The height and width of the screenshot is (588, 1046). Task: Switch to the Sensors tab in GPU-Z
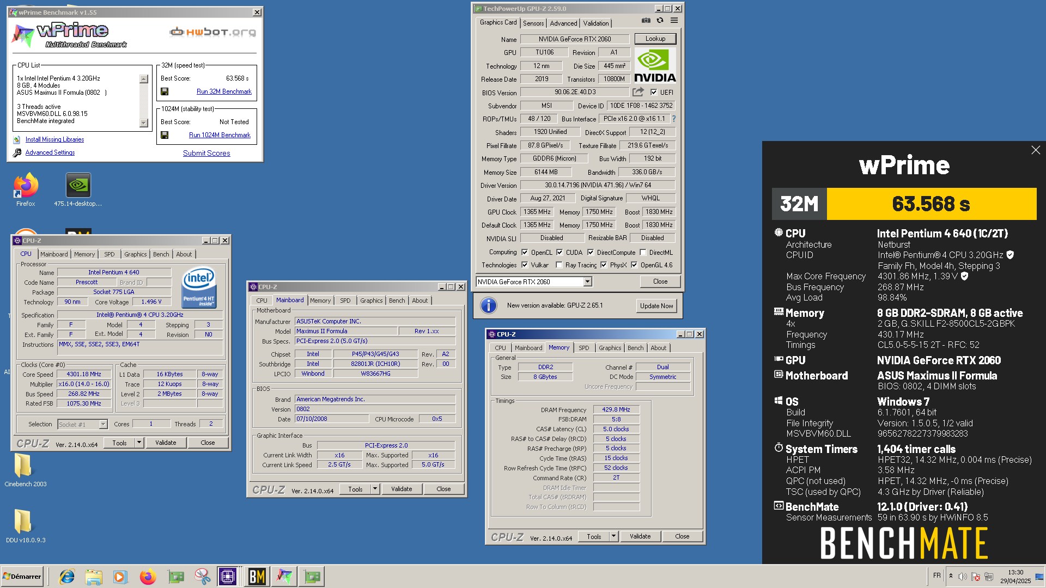[533, 23]
